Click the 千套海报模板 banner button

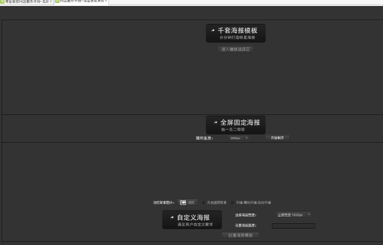[236, 33]
